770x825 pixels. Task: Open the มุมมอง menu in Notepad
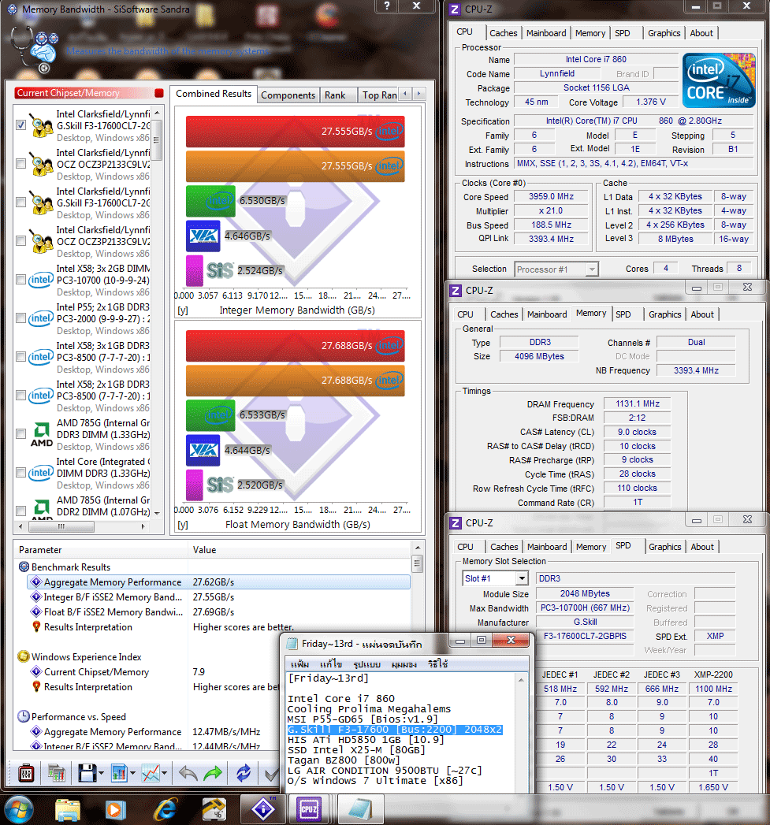tap(404, 664)
